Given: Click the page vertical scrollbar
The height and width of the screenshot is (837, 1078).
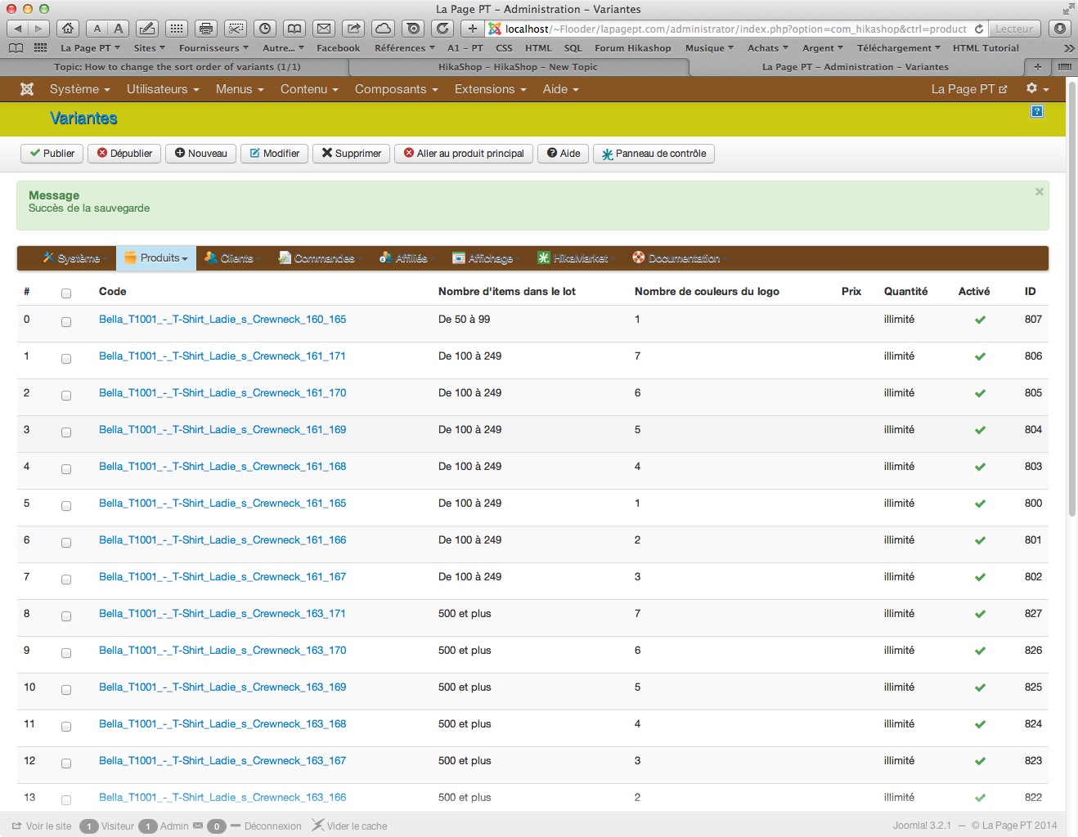Looking at the screenshot, I should [x=1072, y=299].
